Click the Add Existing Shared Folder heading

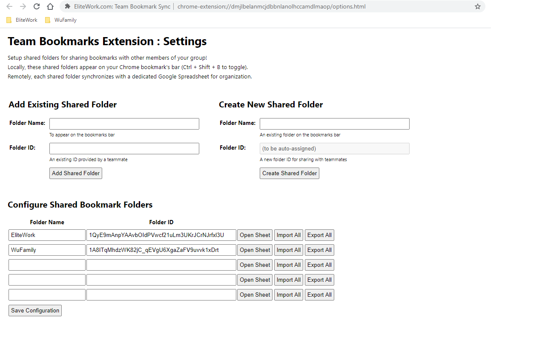(63, 104)
